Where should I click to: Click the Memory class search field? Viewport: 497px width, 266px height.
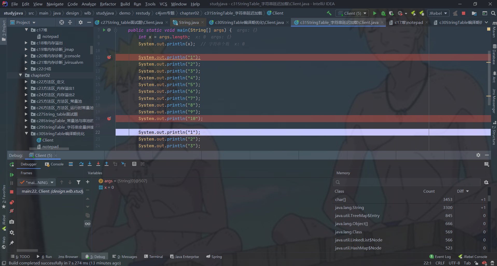[407, 182]
